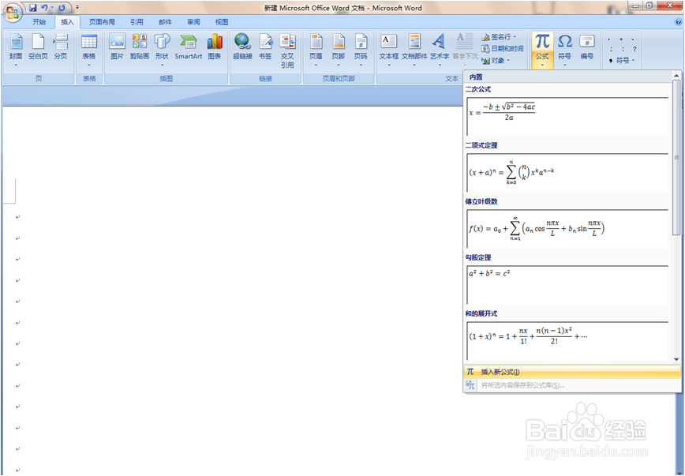Viewport: 685px width, 476px height.
Task: Insert a picture (图片)
Action: (x=117, y=47)
